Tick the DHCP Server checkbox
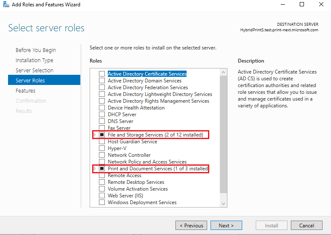This screenshot has width=331, height=235. (x=102, y=114)
